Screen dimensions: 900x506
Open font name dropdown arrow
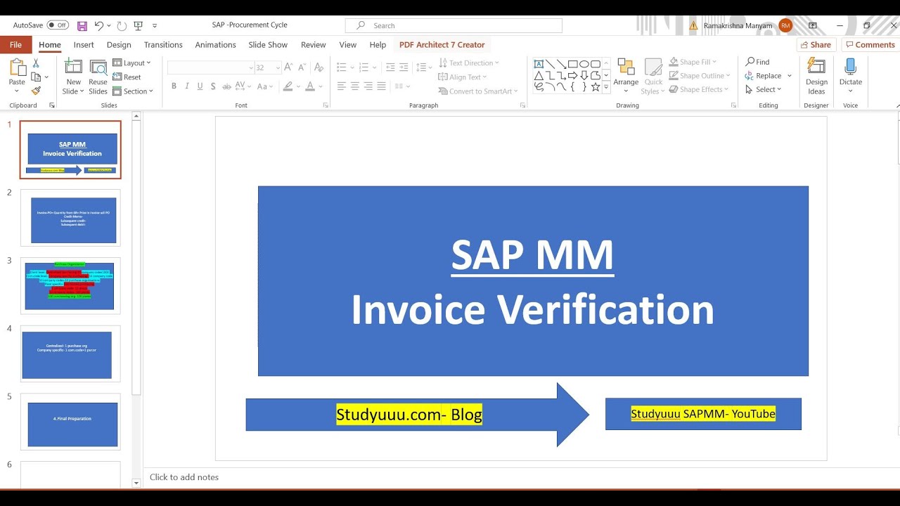(x=251, y=67)
